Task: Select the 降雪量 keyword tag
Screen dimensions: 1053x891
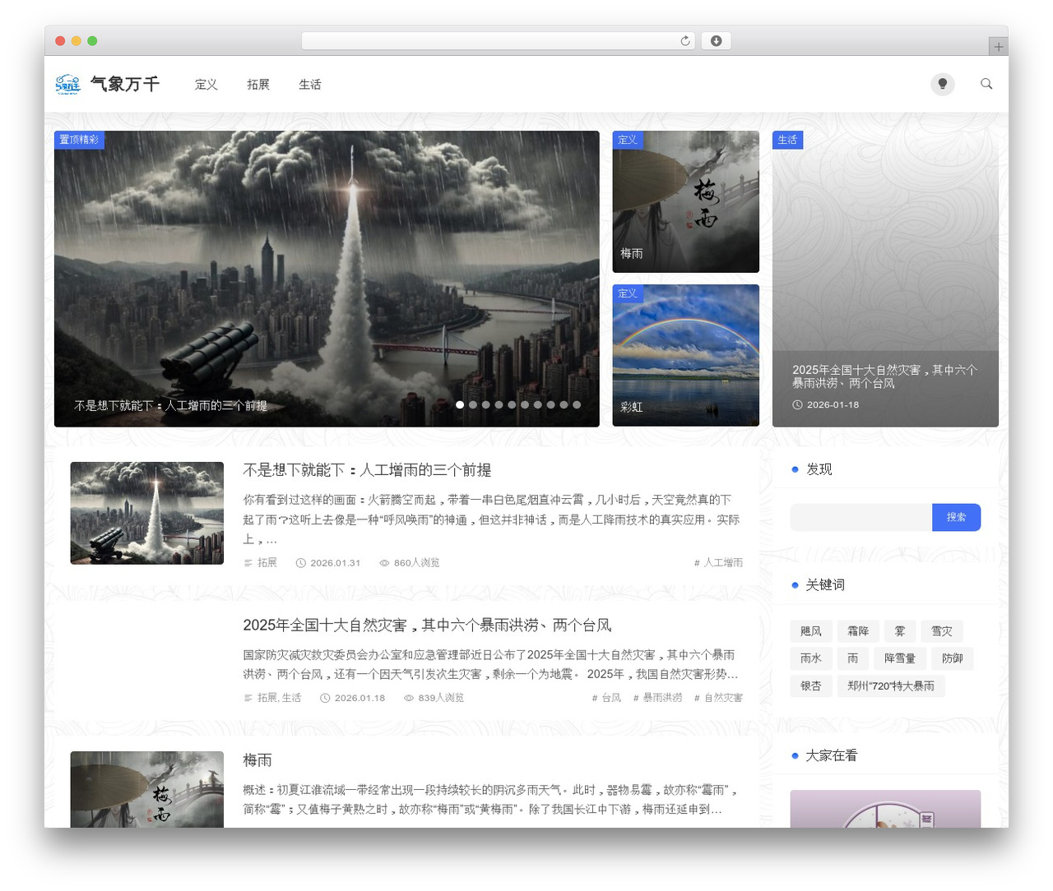Action: click(x=900, y=658)
